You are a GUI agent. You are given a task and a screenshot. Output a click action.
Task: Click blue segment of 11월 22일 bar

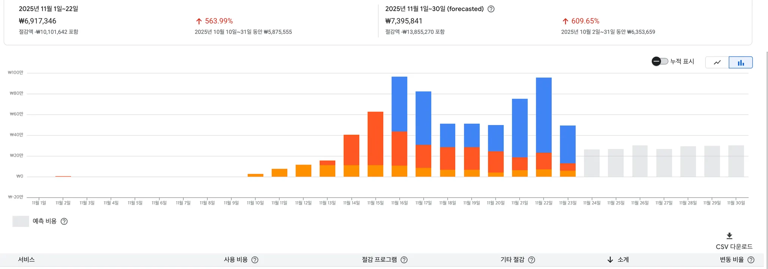tap(544, 115)
